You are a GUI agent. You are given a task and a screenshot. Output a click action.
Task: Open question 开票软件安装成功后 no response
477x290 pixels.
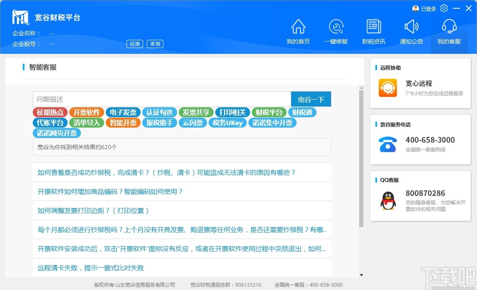tap(182, 249)
